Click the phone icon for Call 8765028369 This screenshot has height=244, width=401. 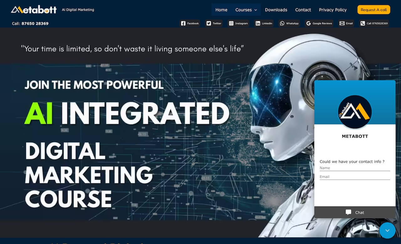click(x=363, y=23)
